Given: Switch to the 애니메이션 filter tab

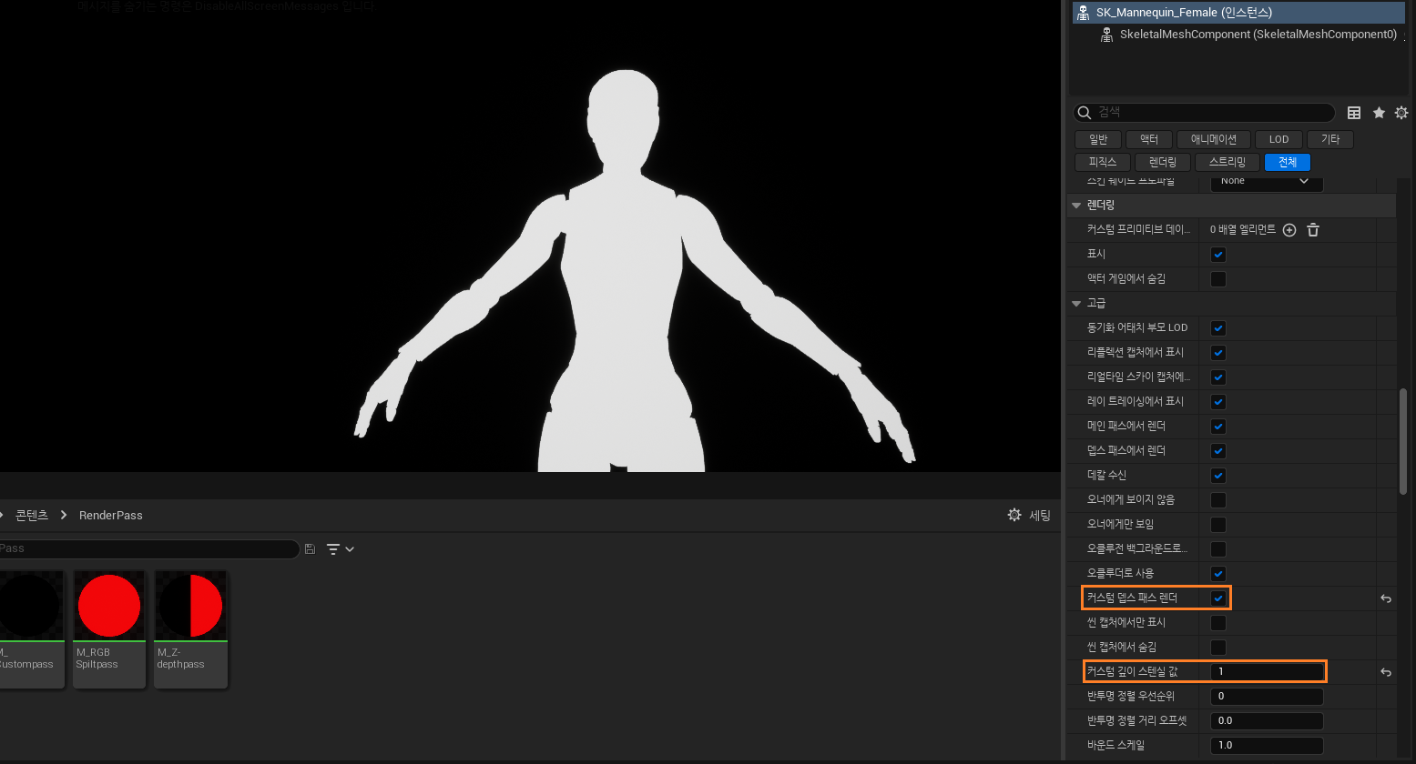Looking at the screenshot, I should 1213,139.
